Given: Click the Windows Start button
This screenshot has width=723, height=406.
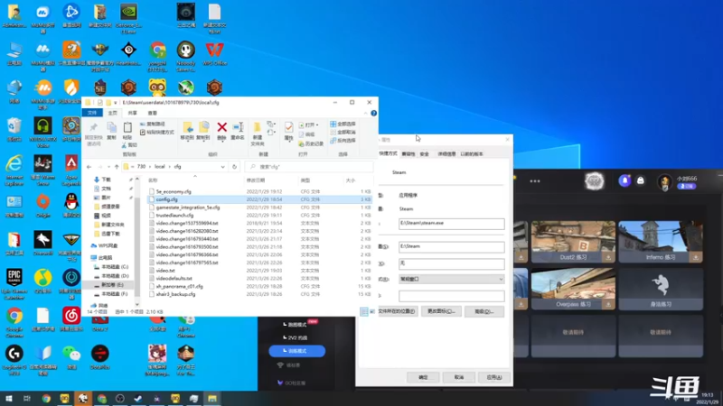Looking at the screenshot, I should (x=8, y=399).
